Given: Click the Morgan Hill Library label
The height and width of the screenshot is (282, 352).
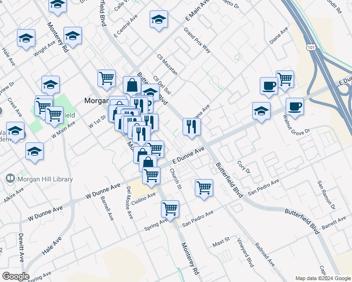Looking at the screenshot, I should click(x=45, y=180).
